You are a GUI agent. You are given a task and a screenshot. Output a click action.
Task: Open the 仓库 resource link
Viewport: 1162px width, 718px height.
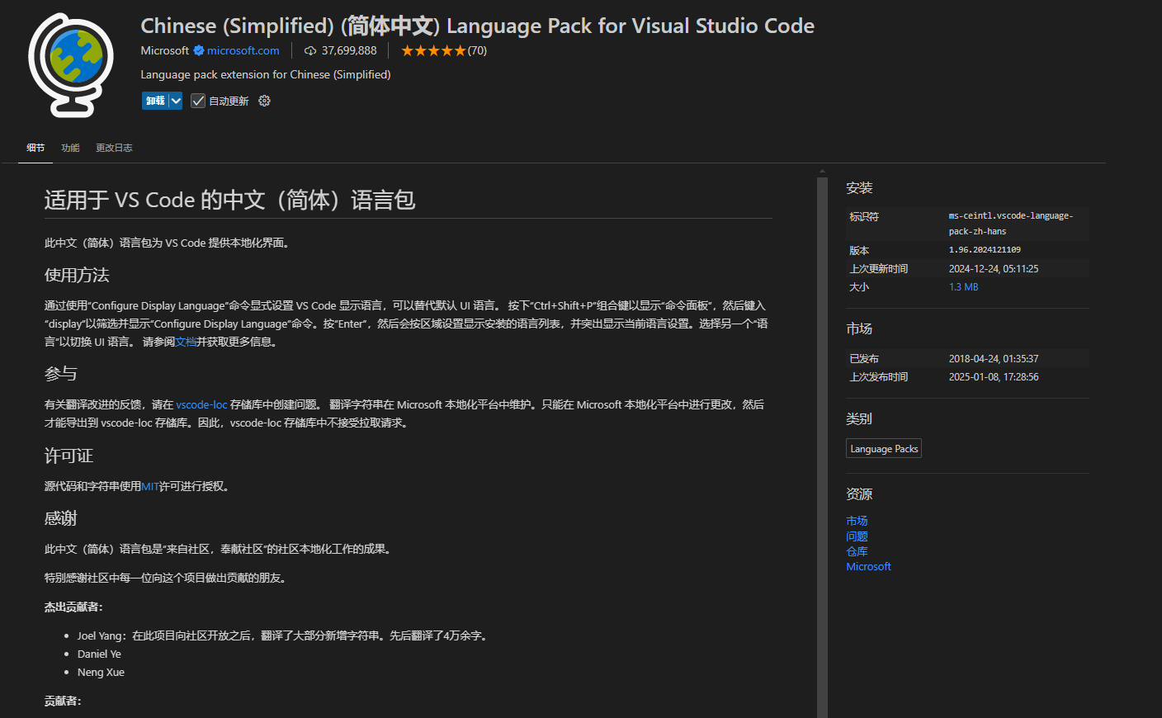[x=857, y=551]
